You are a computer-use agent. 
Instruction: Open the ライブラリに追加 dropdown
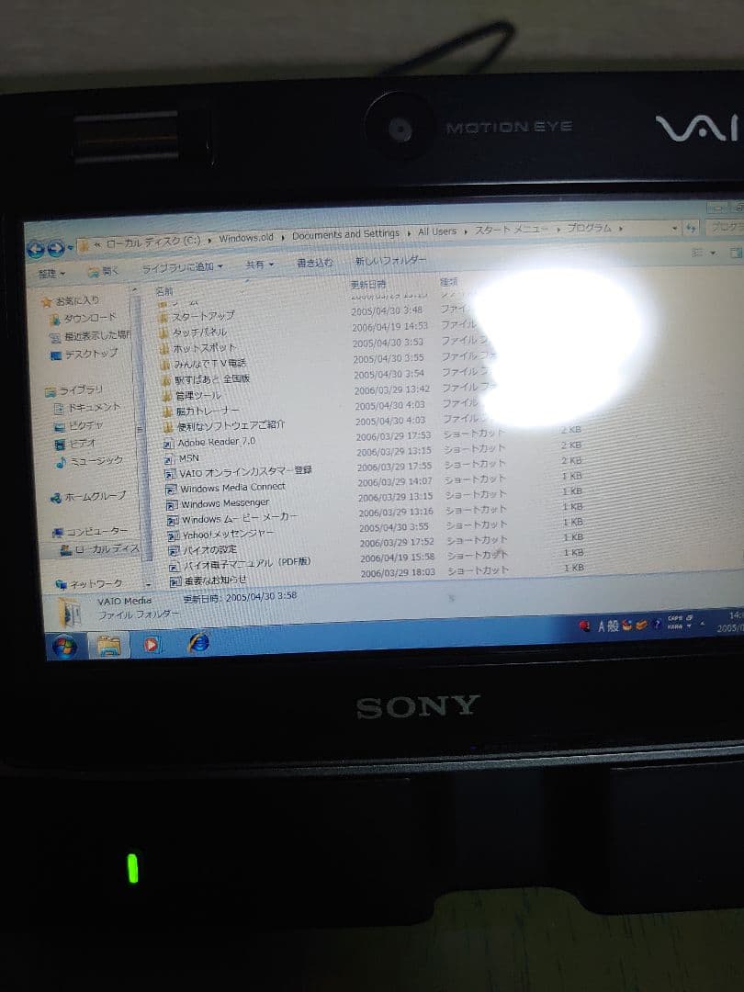tap(182, 267)
